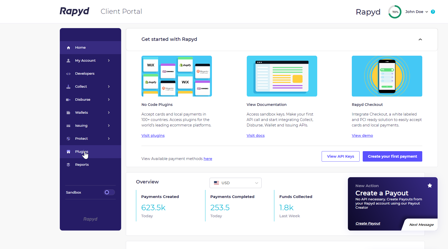The height and width of the screenshot is (249, 448).
Task: Select Protect menu label in sidebar
Action: click(81, 139)
